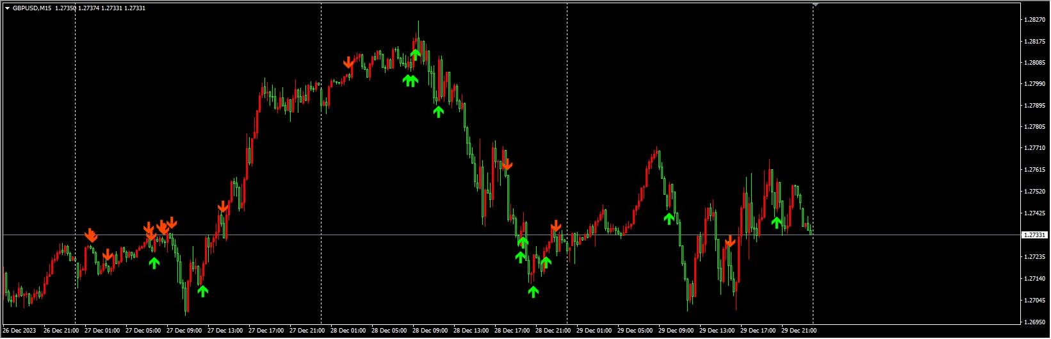Click the orange sell arrow near 28 Dec 17:00
This screenshot has height=339, width=1051.
click(x=507, y=164)
